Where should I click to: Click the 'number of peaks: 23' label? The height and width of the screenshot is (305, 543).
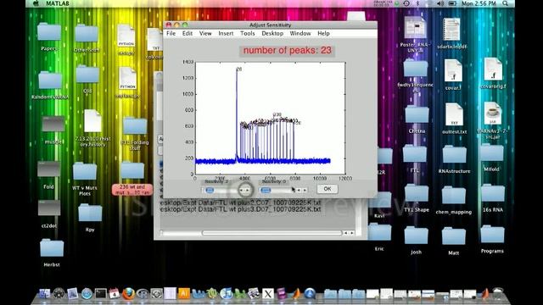287,51
